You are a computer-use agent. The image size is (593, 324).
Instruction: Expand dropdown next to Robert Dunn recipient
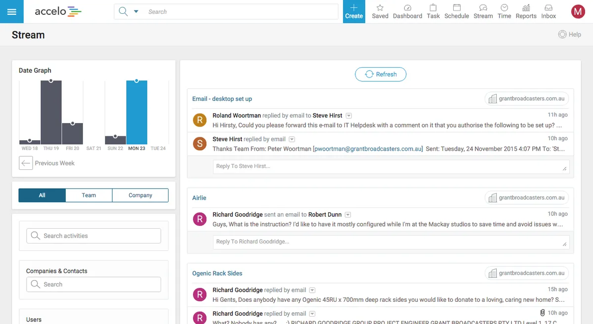pos(348,215)
